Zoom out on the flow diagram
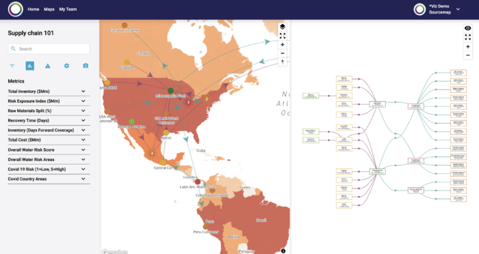The height and width of the screenshot is (254, 479). coord(468,55)
